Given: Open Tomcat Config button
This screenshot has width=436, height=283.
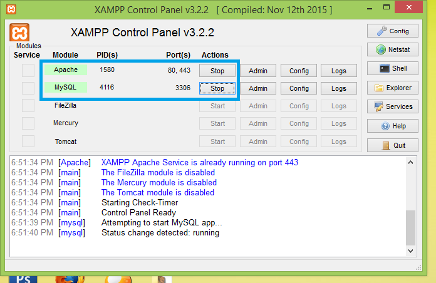Looking at the screenshot, I should [299, 141].
